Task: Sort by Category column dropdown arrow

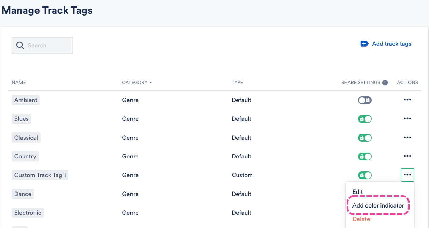Action: 151,83
